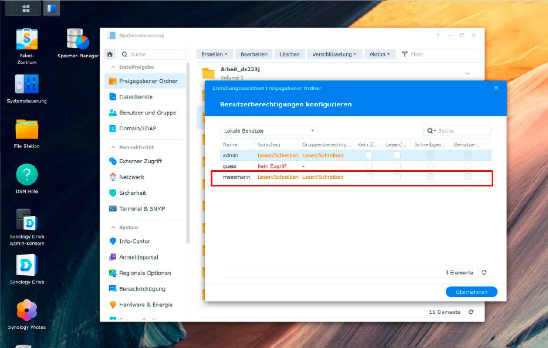Click the refresh icon beside 3 Elemente
Screen dimensions: 548x348
pyautogui.click(x=483, y=272)
